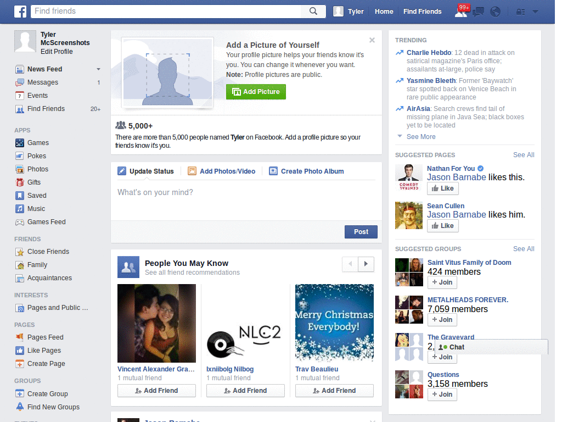Viewport: 562px width, 422px height.
Task: Click the Games app icon in sidebar
Action: [x=20, y=143]
